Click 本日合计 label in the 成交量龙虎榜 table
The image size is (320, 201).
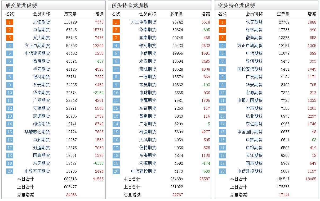(26, 179)
